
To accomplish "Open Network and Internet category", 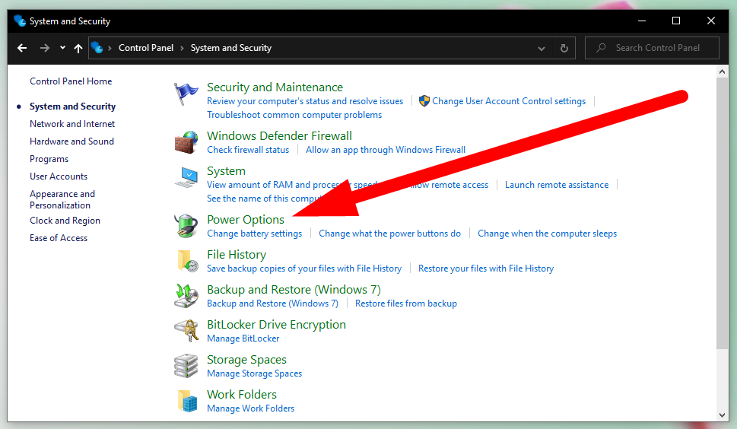I will pos(72,123).
